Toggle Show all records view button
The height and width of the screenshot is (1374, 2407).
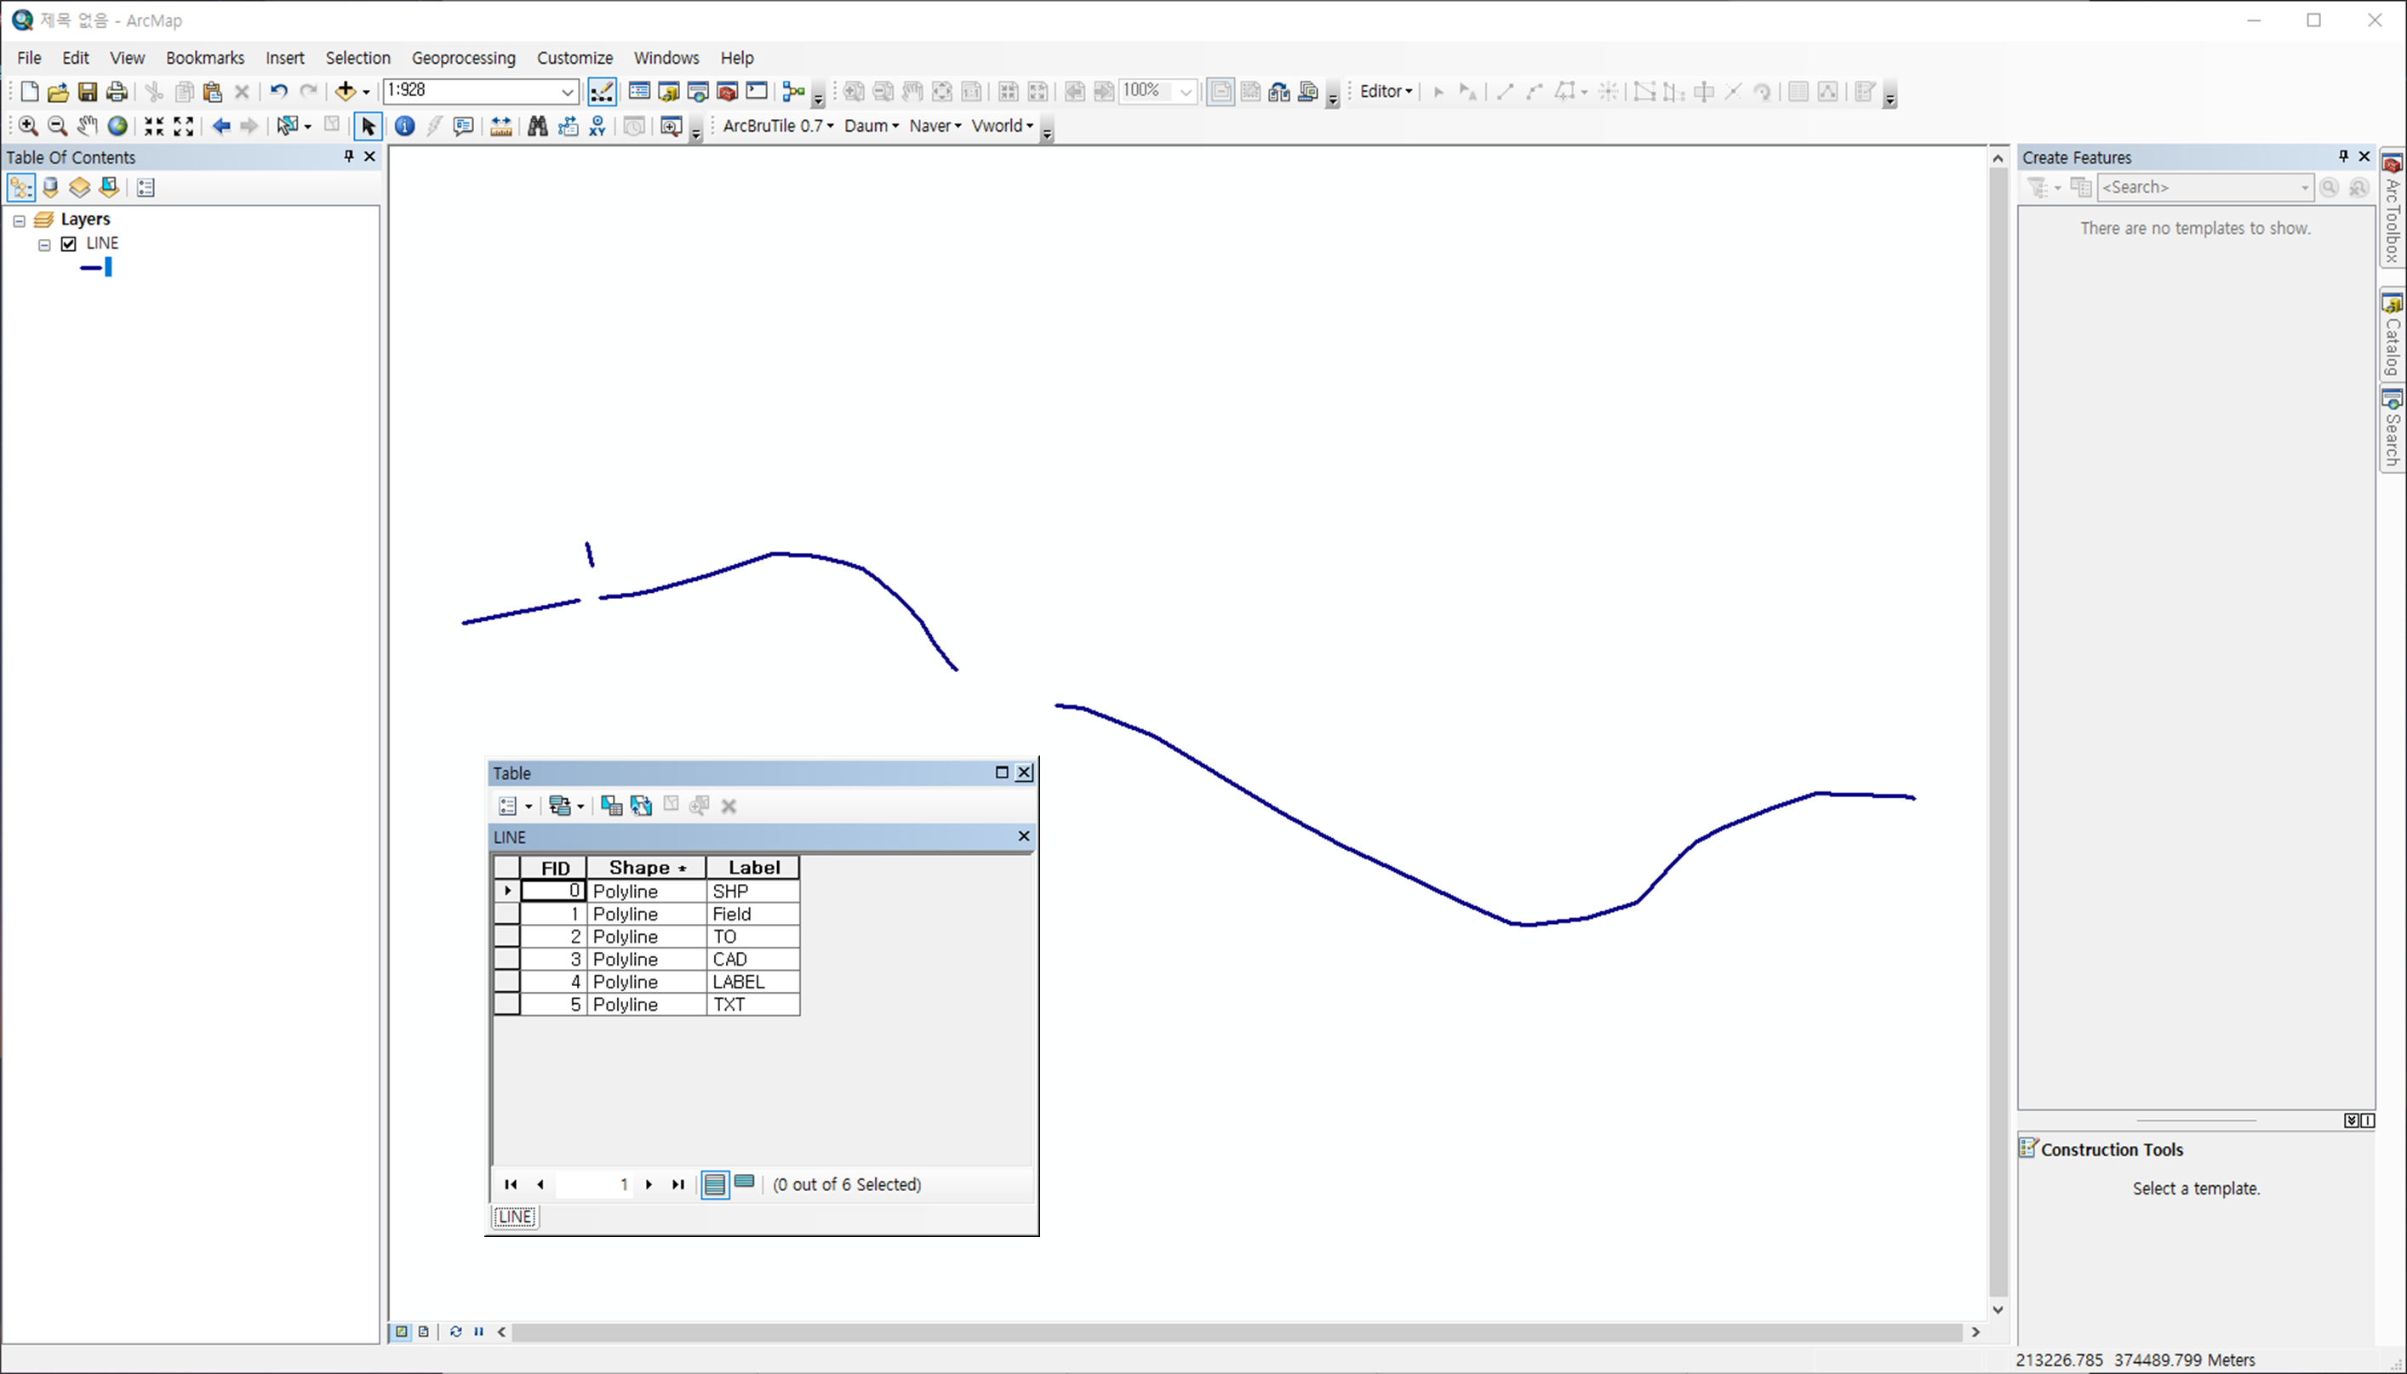[715, 1184]
